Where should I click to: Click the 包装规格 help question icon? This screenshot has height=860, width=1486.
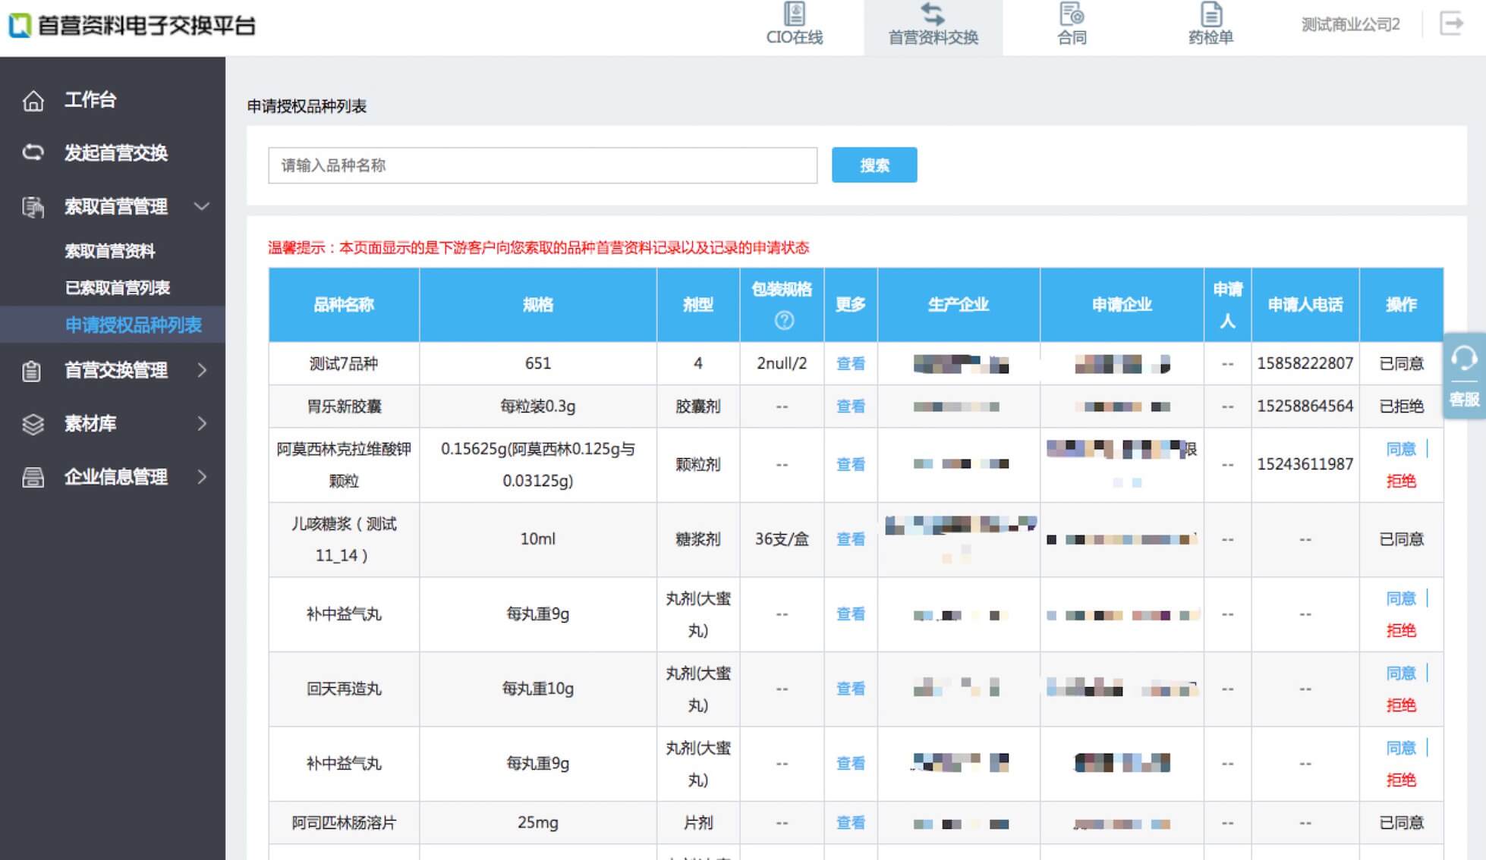(784, 320)
